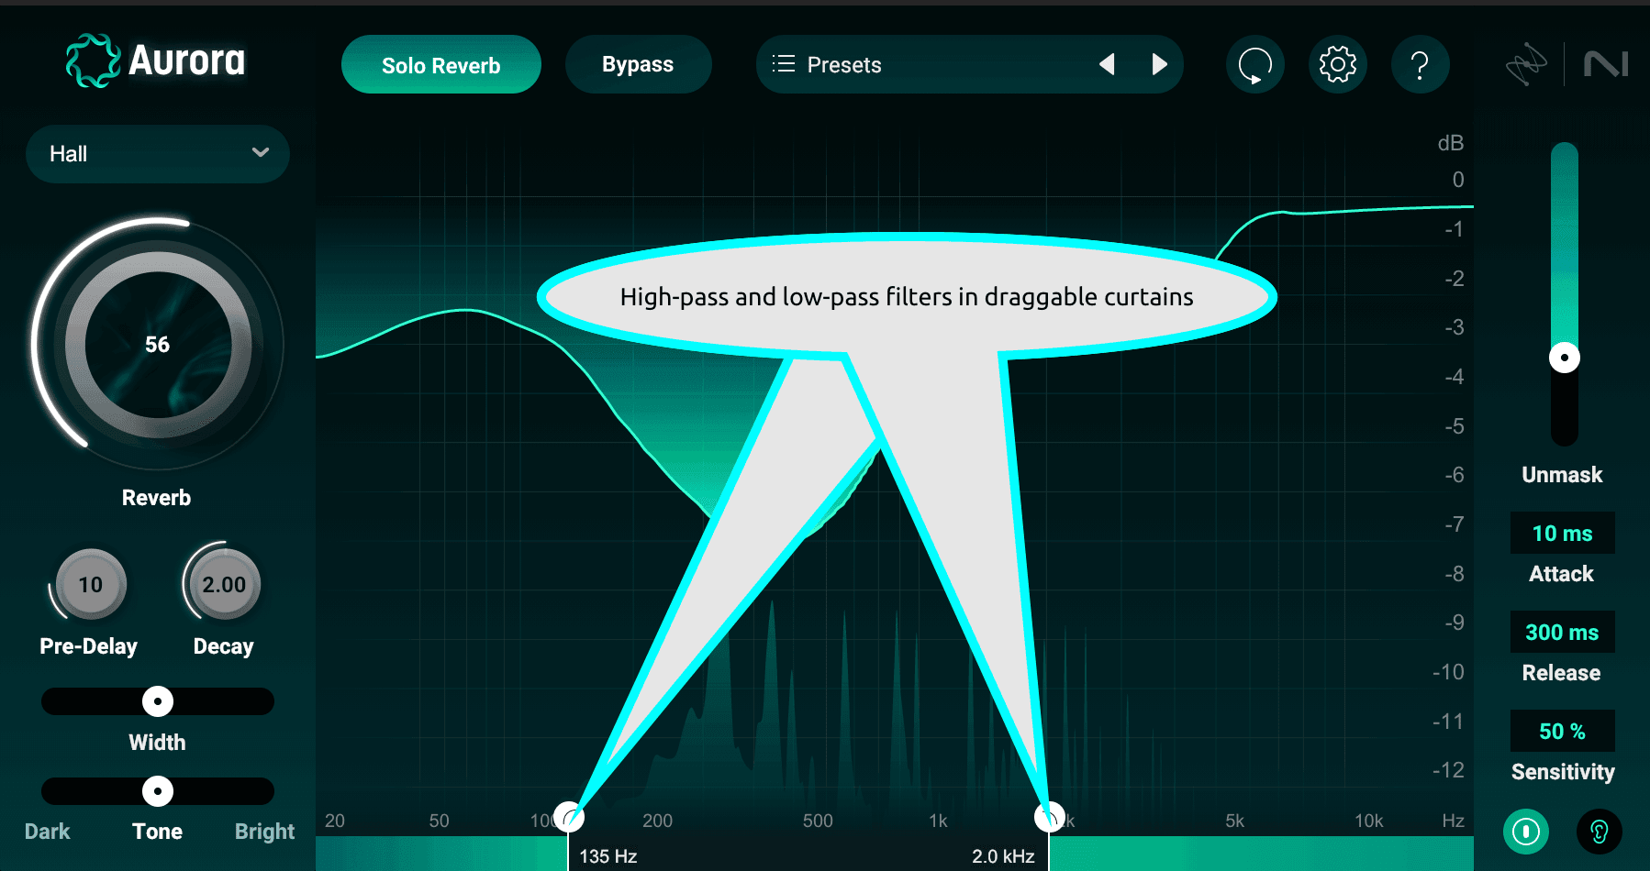Click the Reverb amount knob showing 56
The width and height of the screenshot is (1650, 871).
pyautogui.click(x=158, y=345)
